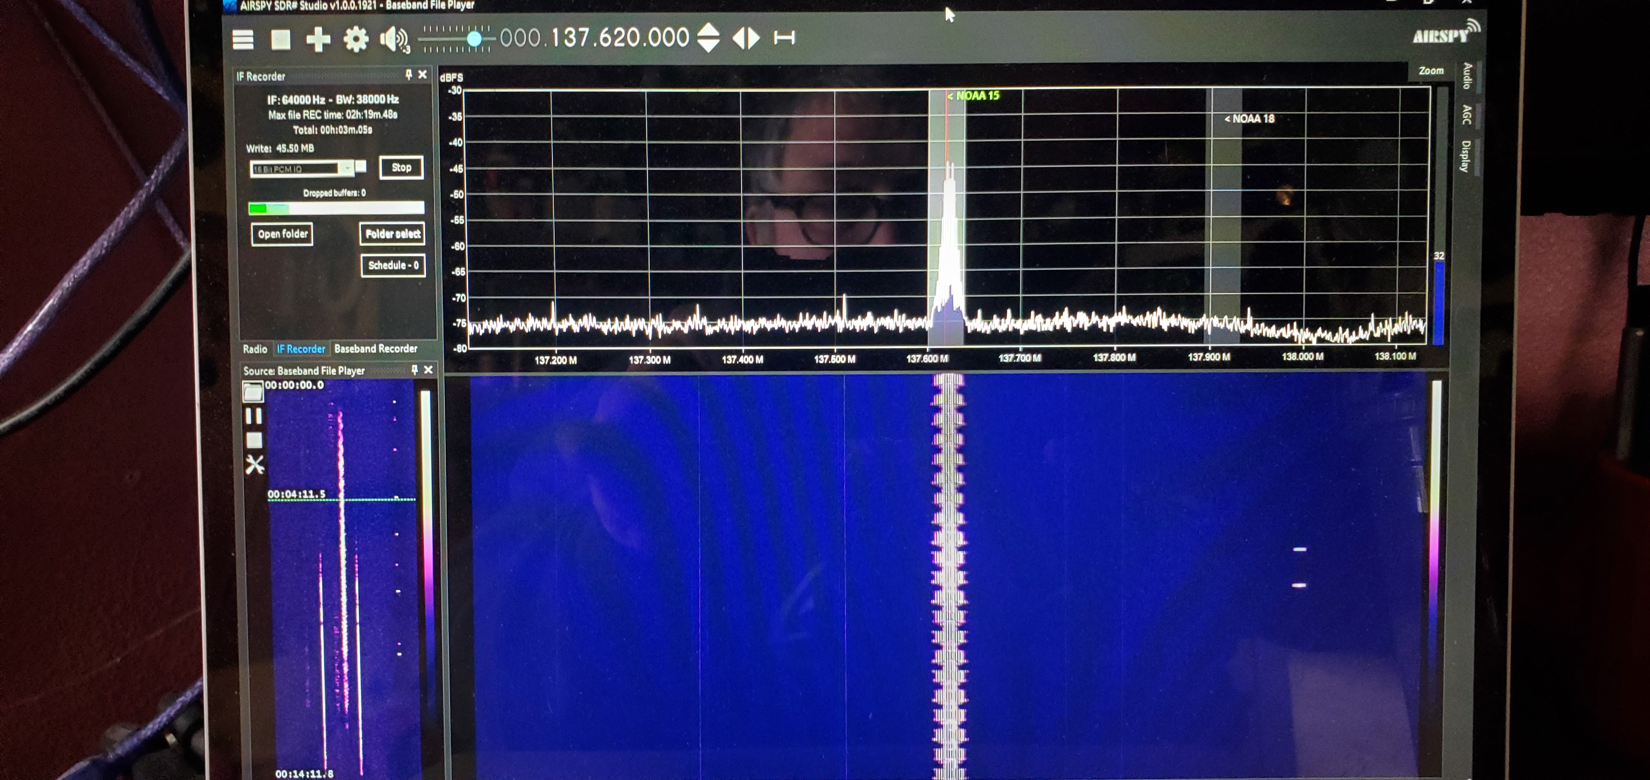Image resolution: width=1650 pixels, height=780 pixels.
Task: Click the 00:04:11.5 playback position marker
Action: pos(297,494)
